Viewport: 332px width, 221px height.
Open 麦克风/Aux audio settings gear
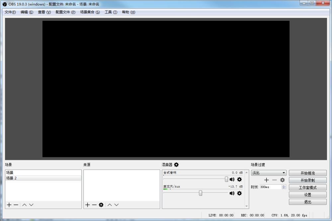pyautogui.click(x=239, y=193)
